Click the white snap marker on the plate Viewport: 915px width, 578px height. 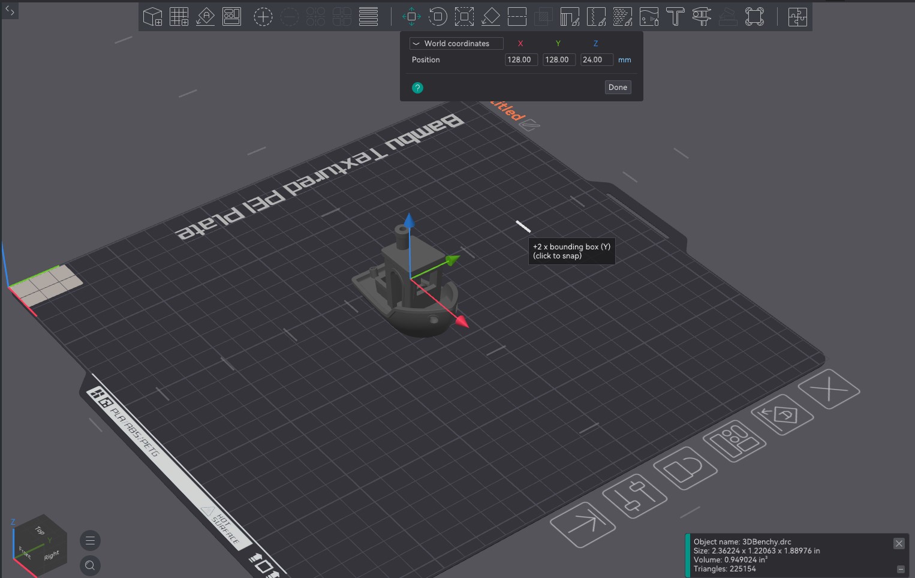523,227
